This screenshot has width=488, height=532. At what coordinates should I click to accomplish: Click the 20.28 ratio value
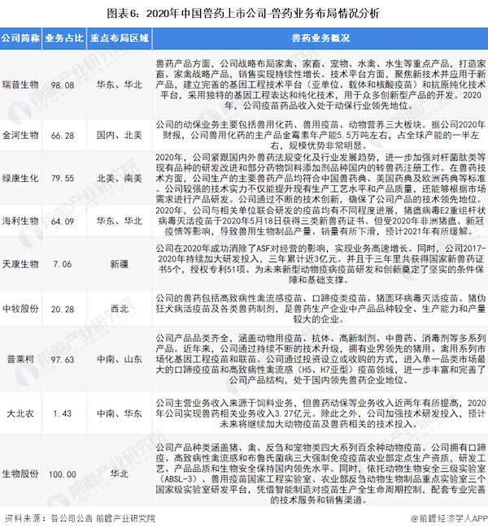63,309
